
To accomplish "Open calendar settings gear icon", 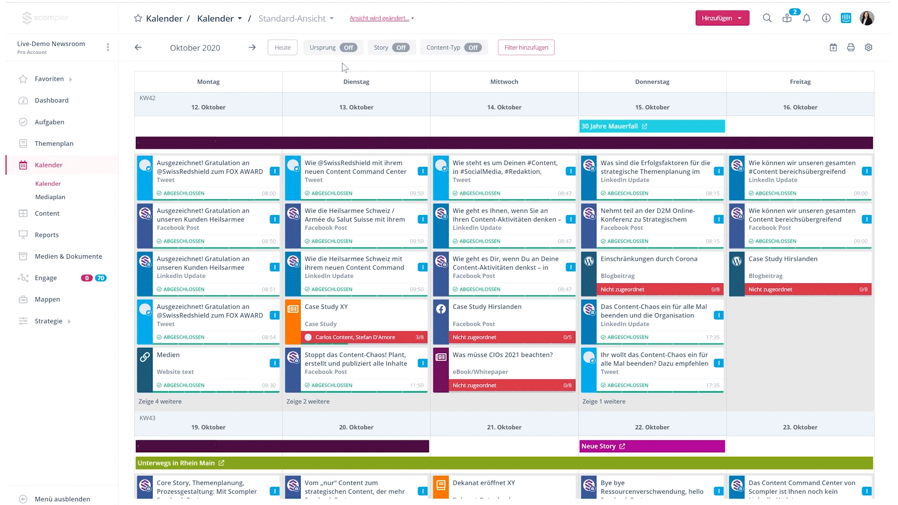I will (x=869, y=47).
